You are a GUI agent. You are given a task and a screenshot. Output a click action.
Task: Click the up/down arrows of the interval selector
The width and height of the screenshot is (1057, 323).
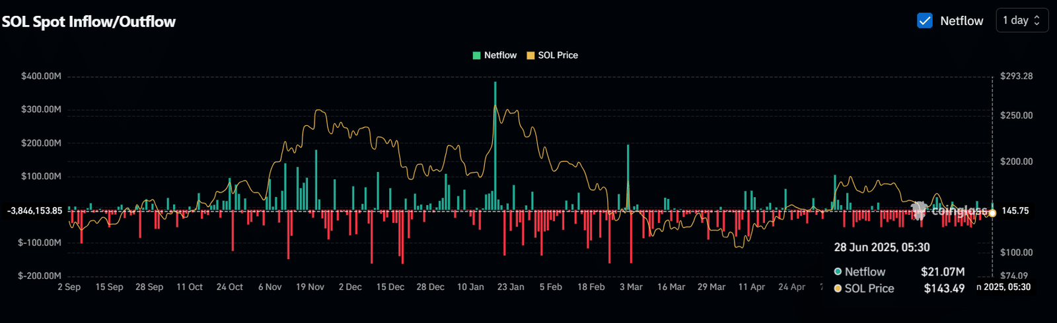tap(1037, 20)
